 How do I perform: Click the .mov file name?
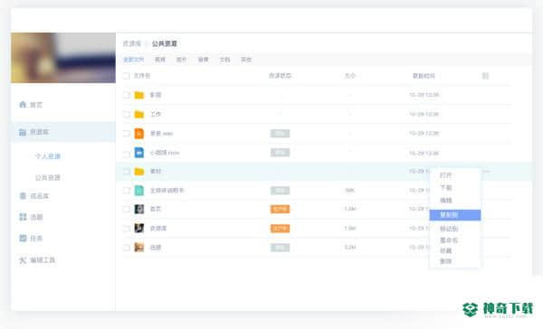165,153
